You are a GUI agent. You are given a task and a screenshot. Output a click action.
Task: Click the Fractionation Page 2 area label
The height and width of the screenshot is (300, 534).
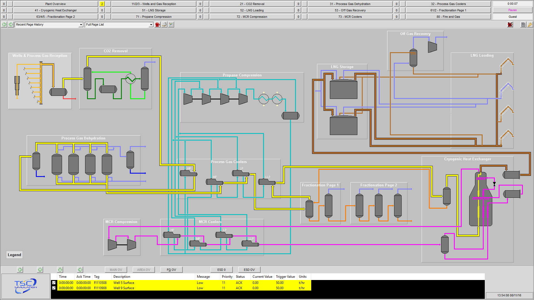pyautogui.click(x=379, y=185)
